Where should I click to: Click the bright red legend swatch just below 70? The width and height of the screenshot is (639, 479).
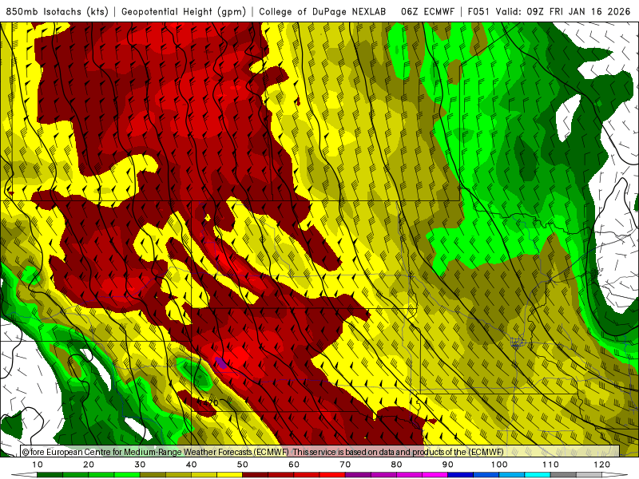click(332, 475)
